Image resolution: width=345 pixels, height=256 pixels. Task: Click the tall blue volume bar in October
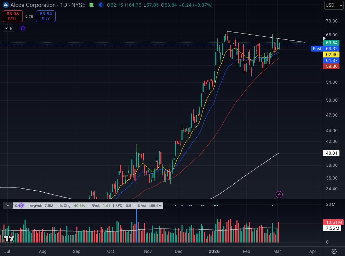coord(137,226)
